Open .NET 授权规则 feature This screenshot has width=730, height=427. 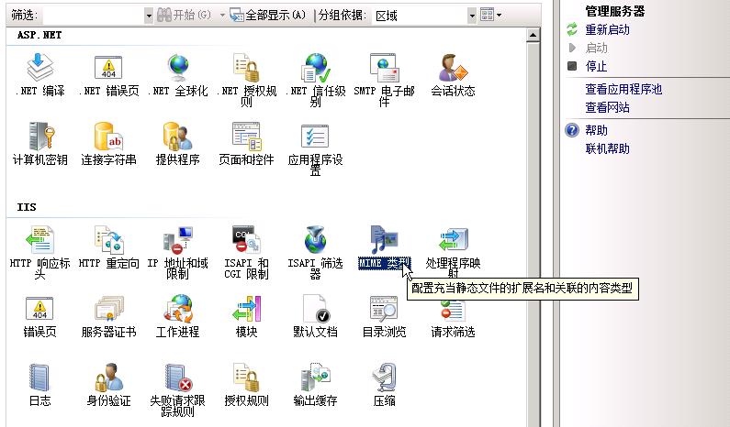247,80
